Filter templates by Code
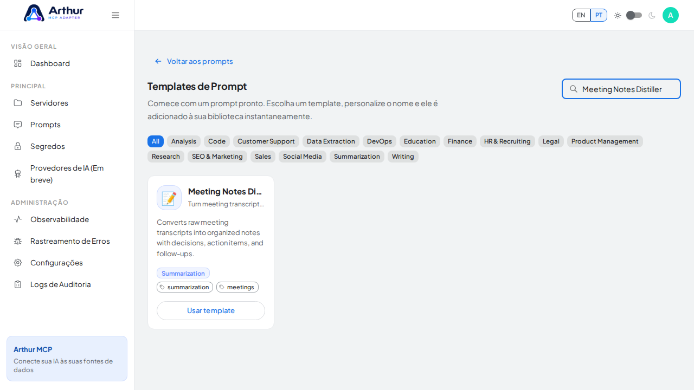This screenshot has width=694, height=390. click(x=217, y=141)
